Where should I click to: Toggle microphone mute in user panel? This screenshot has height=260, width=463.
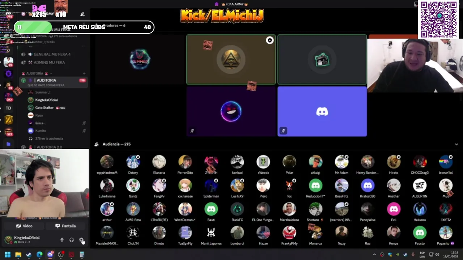pyautogui.click(x=62, y=240)
